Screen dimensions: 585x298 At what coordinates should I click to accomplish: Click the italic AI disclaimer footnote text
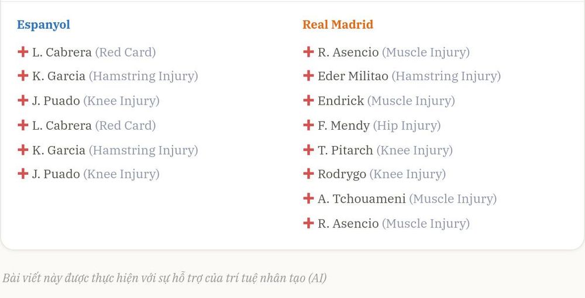click(164, 278)
